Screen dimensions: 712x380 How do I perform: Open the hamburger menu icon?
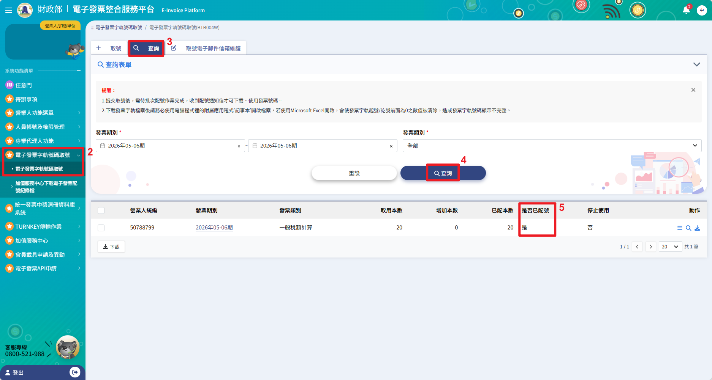8,10
